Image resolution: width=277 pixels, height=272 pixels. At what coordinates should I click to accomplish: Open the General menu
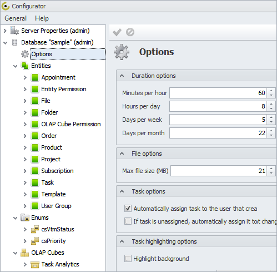tap(16, 18)
